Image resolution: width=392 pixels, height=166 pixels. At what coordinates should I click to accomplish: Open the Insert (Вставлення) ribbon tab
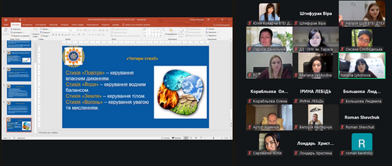click(x=27, y=25)
